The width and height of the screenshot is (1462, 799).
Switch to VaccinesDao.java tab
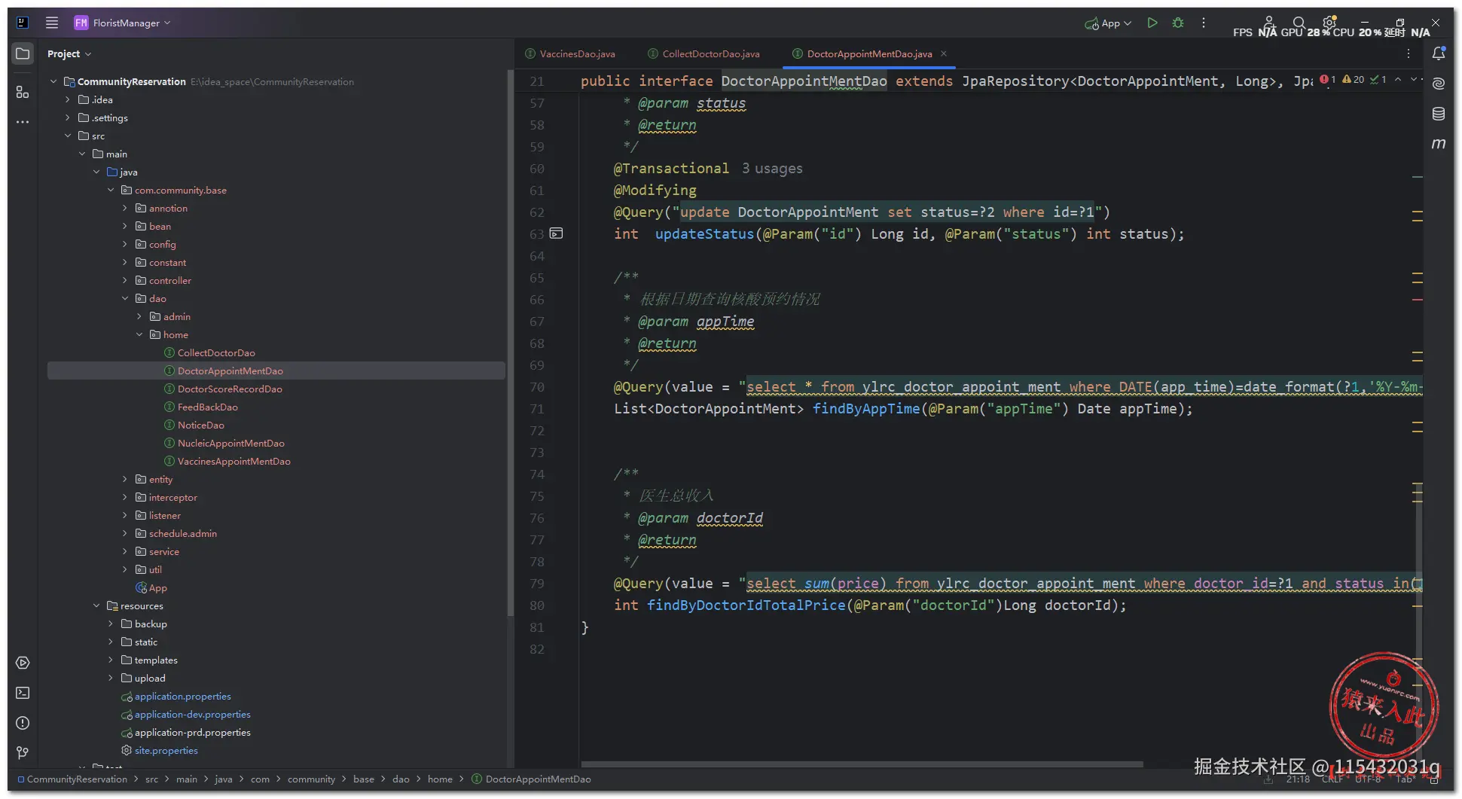point(570,53)
